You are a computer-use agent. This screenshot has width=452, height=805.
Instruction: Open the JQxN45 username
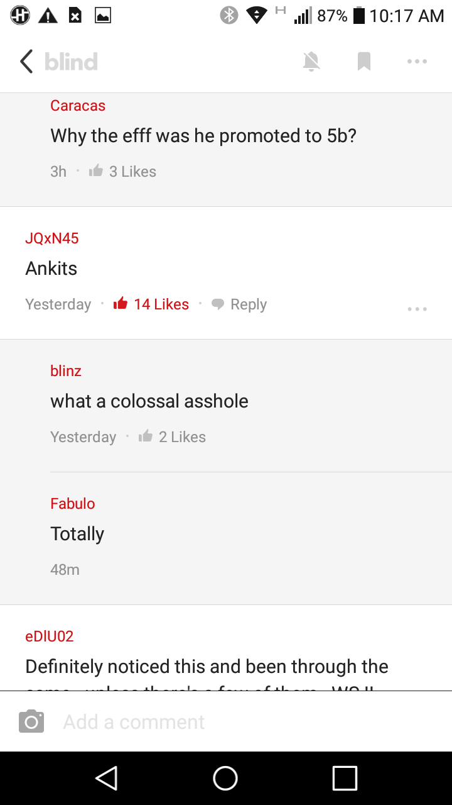click(x=52, y=238)
